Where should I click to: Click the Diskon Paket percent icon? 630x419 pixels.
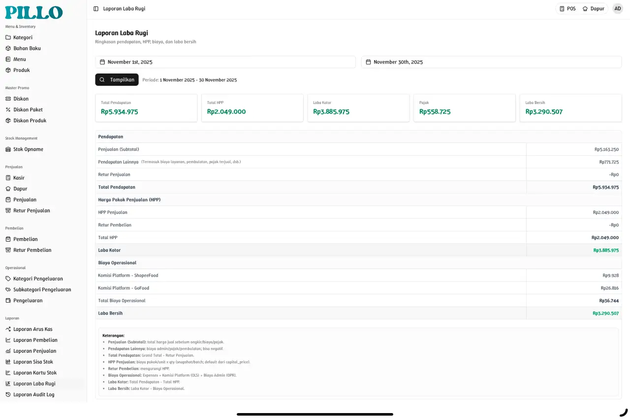pyautogui.click(x=8, y=109)
